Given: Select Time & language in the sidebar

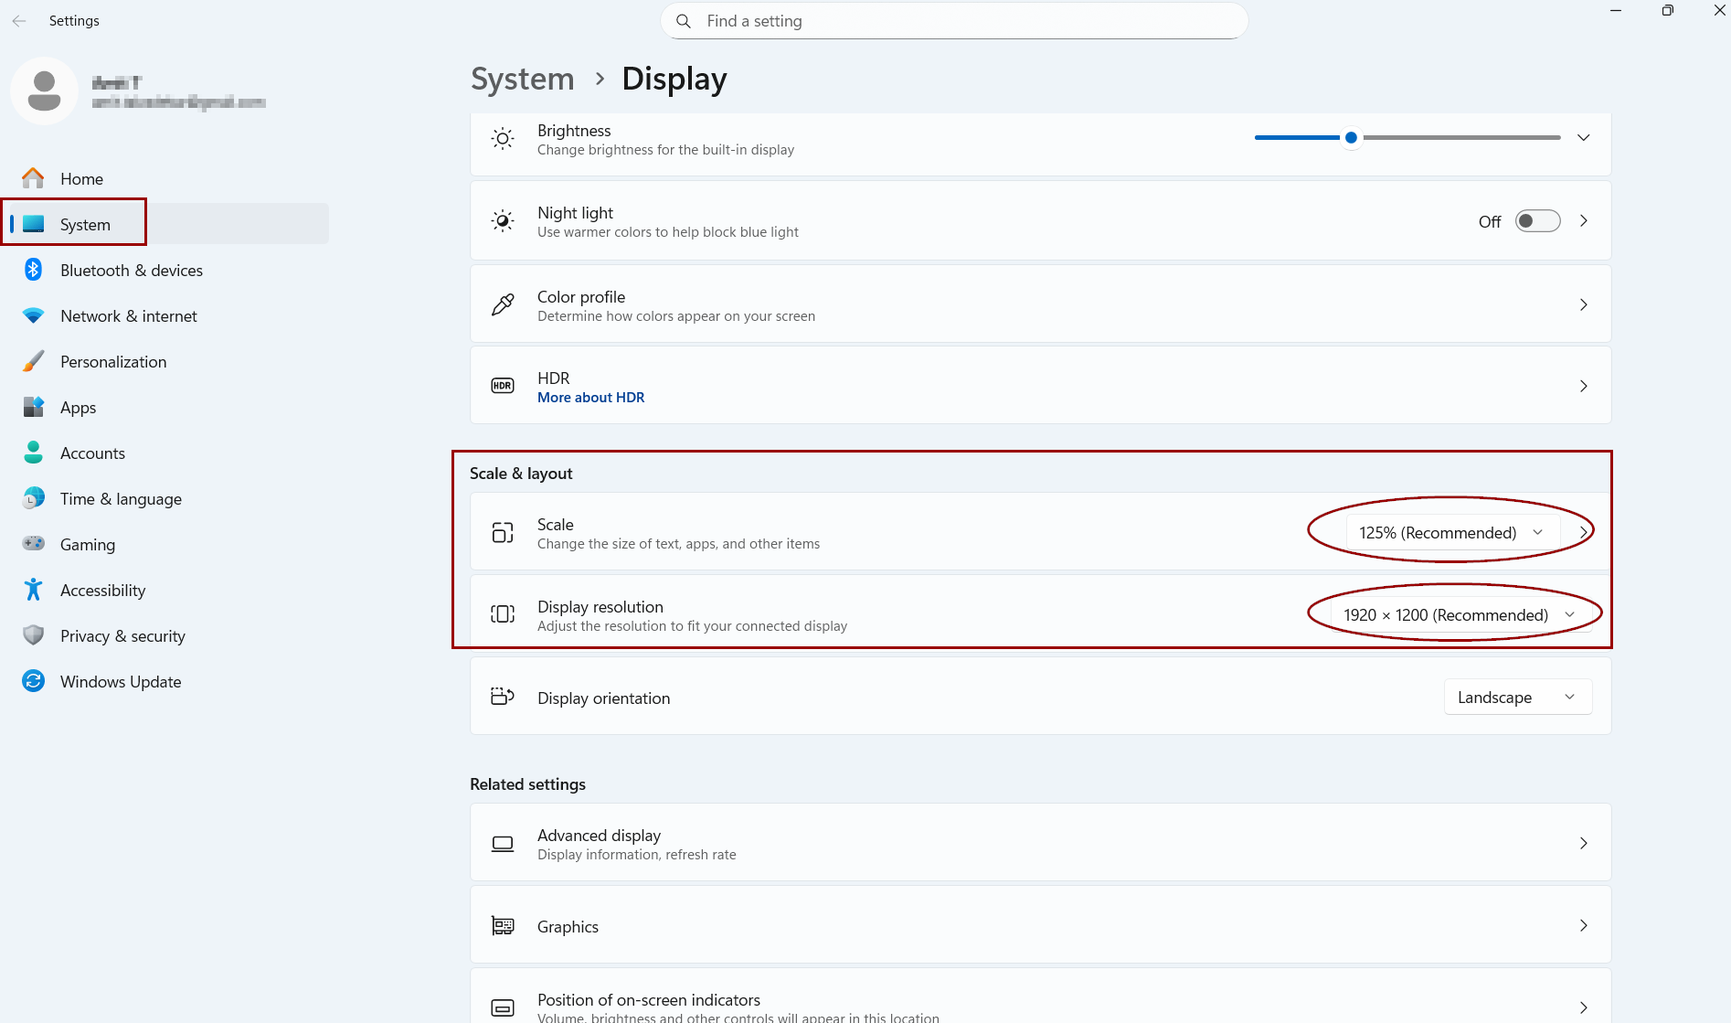Looking at the screenshot, I should [x=121, y=498].
